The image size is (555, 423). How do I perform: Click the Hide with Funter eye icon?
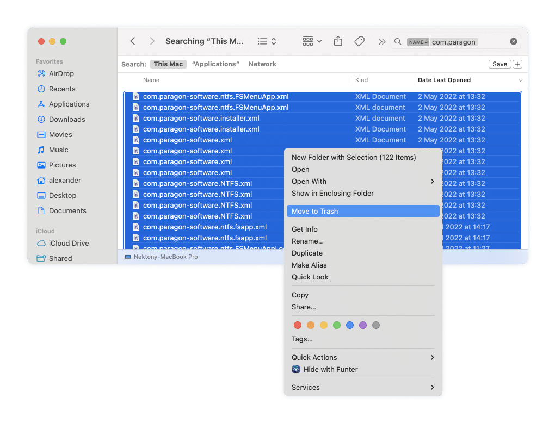click(x=295, y=369)
